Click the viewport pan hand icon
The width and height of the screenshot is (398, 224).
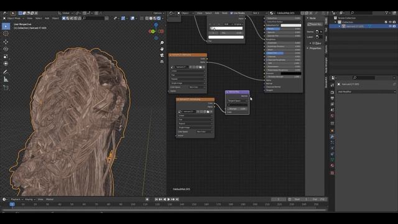[162, 49]
